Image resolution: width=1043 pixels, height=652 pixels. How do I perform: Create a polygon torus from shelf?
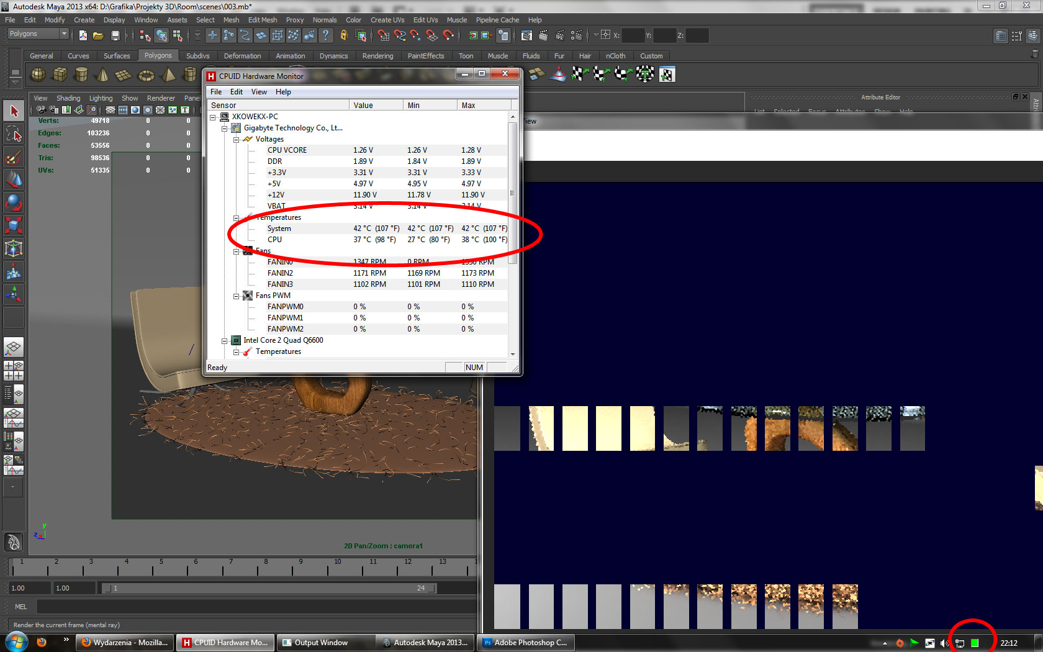pyautogui.click(x=146, y=75)
